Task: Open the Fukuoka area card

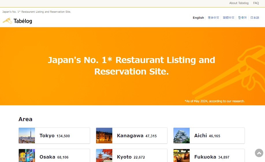Action: coord(209,156)
